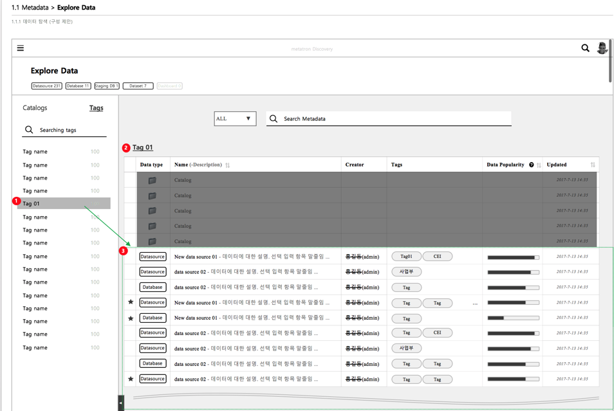Screen dimensions: 614x411
Task: Click the Search Metadata input field
Action: (389, 118)
